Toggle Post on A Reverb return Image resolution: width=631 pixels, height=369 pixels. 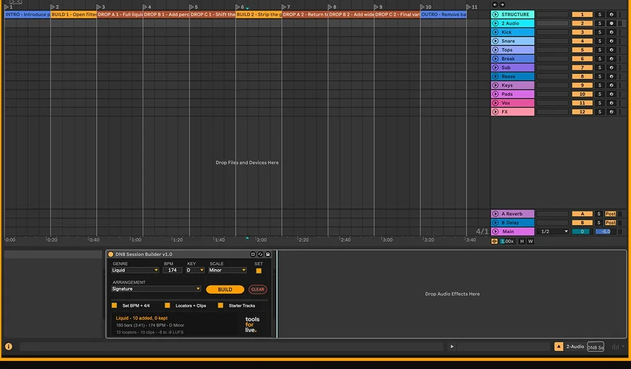tap(611, 214)
